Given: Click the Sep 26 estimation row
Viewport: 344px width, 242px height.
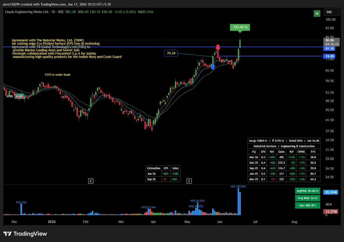Looking at the screenshot, I should (163, 179).
